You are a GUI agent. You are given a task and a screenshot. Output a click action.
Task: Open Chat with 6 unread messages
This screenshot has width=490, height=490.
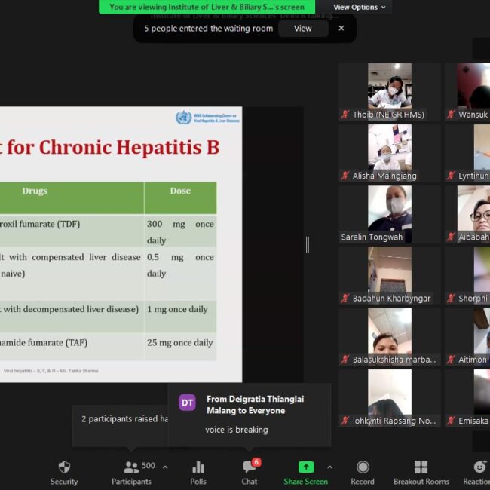[x=250, y=467]
